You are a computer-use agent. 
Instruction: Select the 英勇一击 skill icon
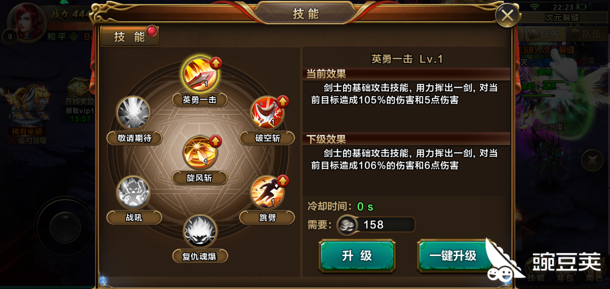(x=200, y=74)
